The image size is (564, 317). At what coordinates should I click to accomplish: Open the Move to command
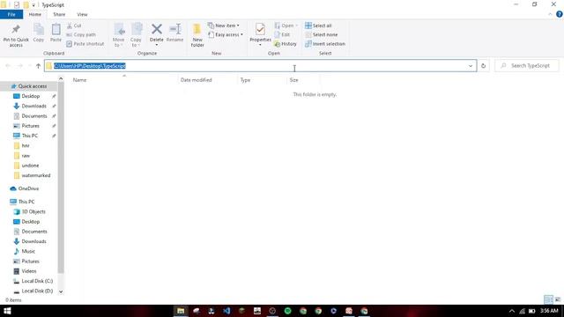(119, 35)
